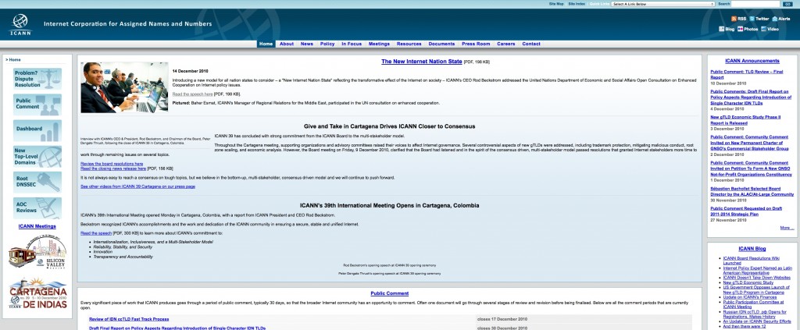
Task: Open the Flickr Photos icon
Action: pos(740,29)
